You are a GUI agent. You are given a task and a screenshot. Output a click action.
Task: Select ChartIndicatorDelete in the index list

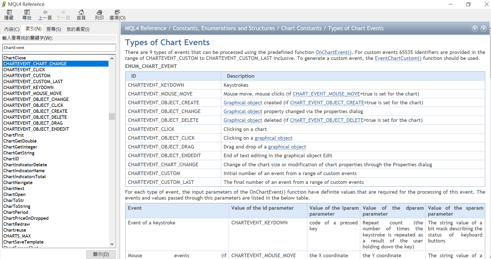56,165
